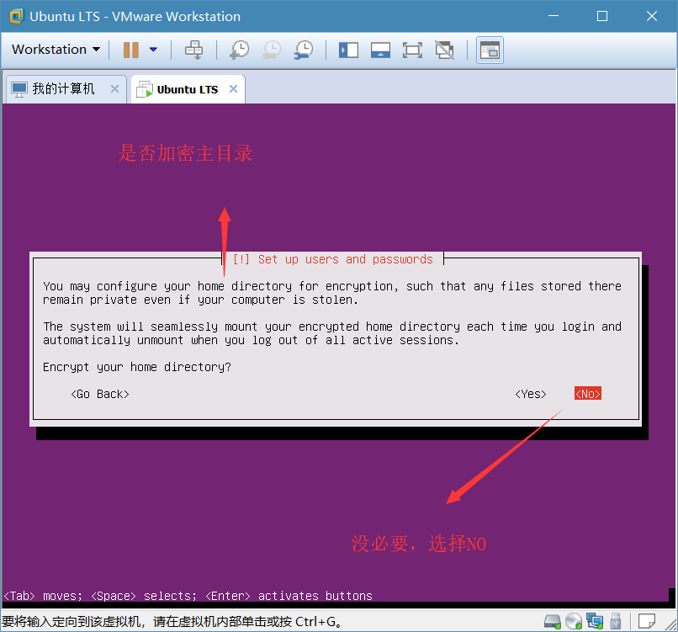Open the Workstation dropdown menu
This screenshot has height=632, width=678.
pyautogui.click(x=56, y=50)
